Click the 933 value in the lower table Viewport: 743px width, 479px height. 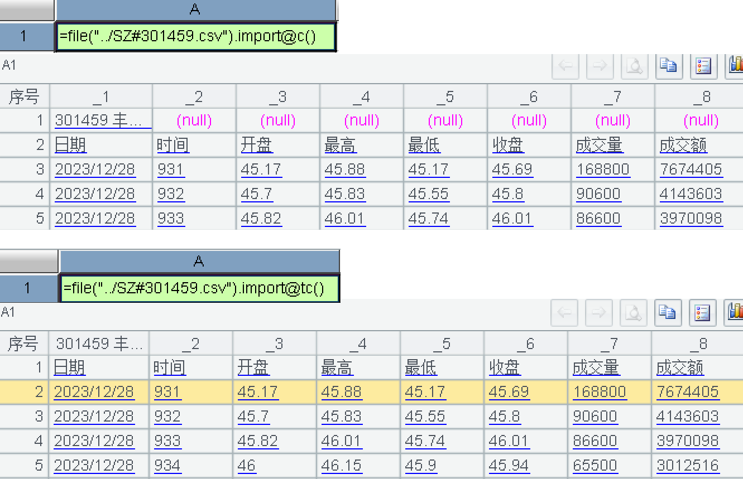pyautogui.click(x=167, y=441)
